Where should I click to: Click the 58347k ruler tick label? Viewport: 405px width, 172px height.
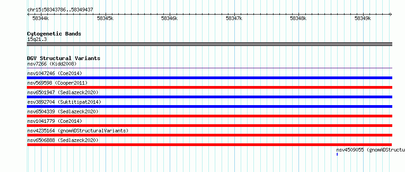point(234,18)
